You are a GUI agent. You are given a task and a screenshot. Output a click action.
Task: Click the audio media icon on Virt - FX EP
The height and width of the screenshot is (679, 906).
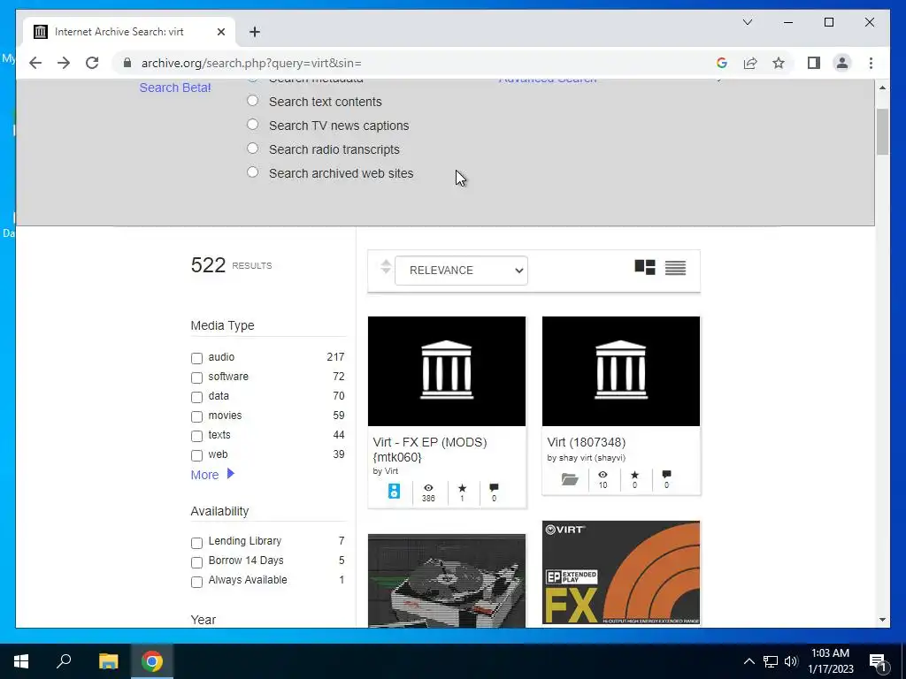pyautogui.click(x=394, y=492)
